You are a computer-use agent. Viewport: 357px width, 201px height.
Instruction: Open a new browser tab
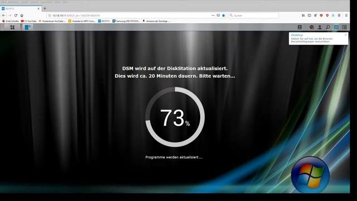tap(45, 8)
